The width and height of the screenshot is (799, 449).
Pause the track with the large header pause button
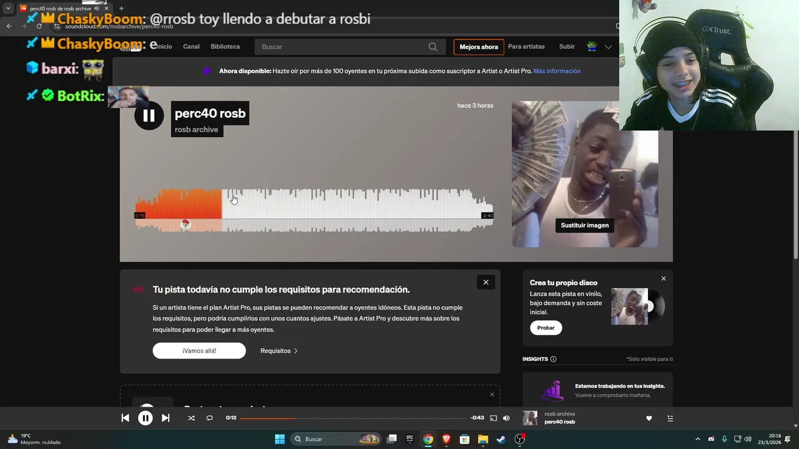click(149, 115)
